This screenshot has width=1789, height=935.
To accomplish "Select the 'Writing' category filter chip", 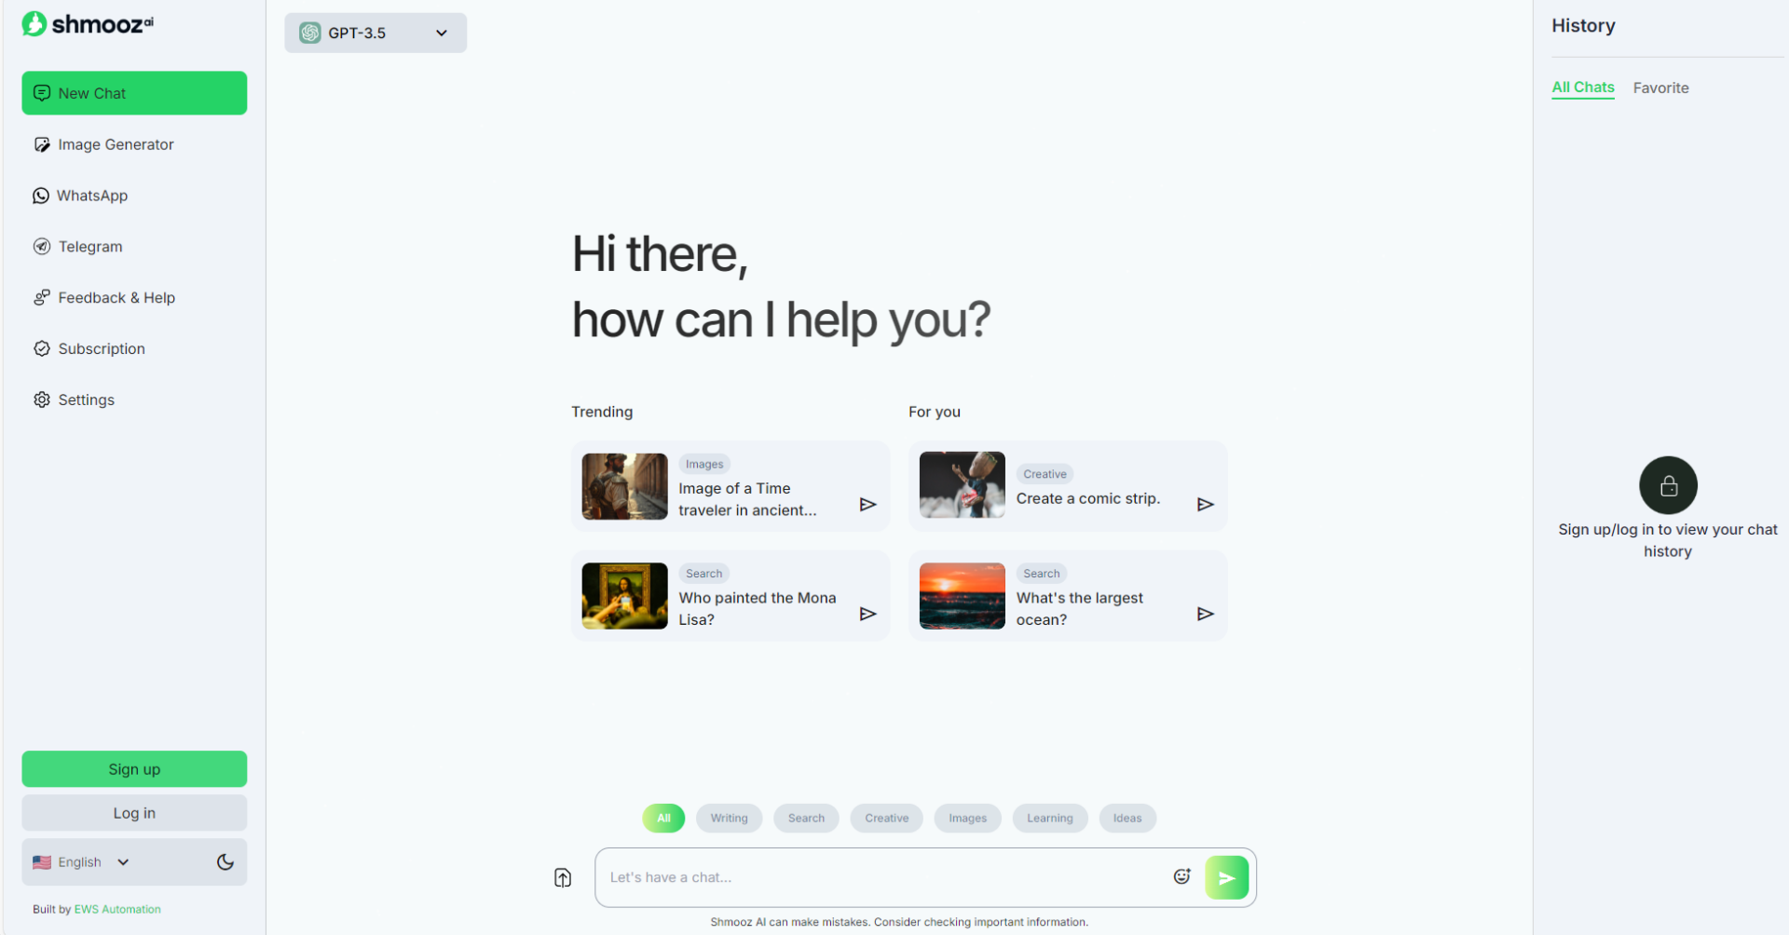I will 729,819.
